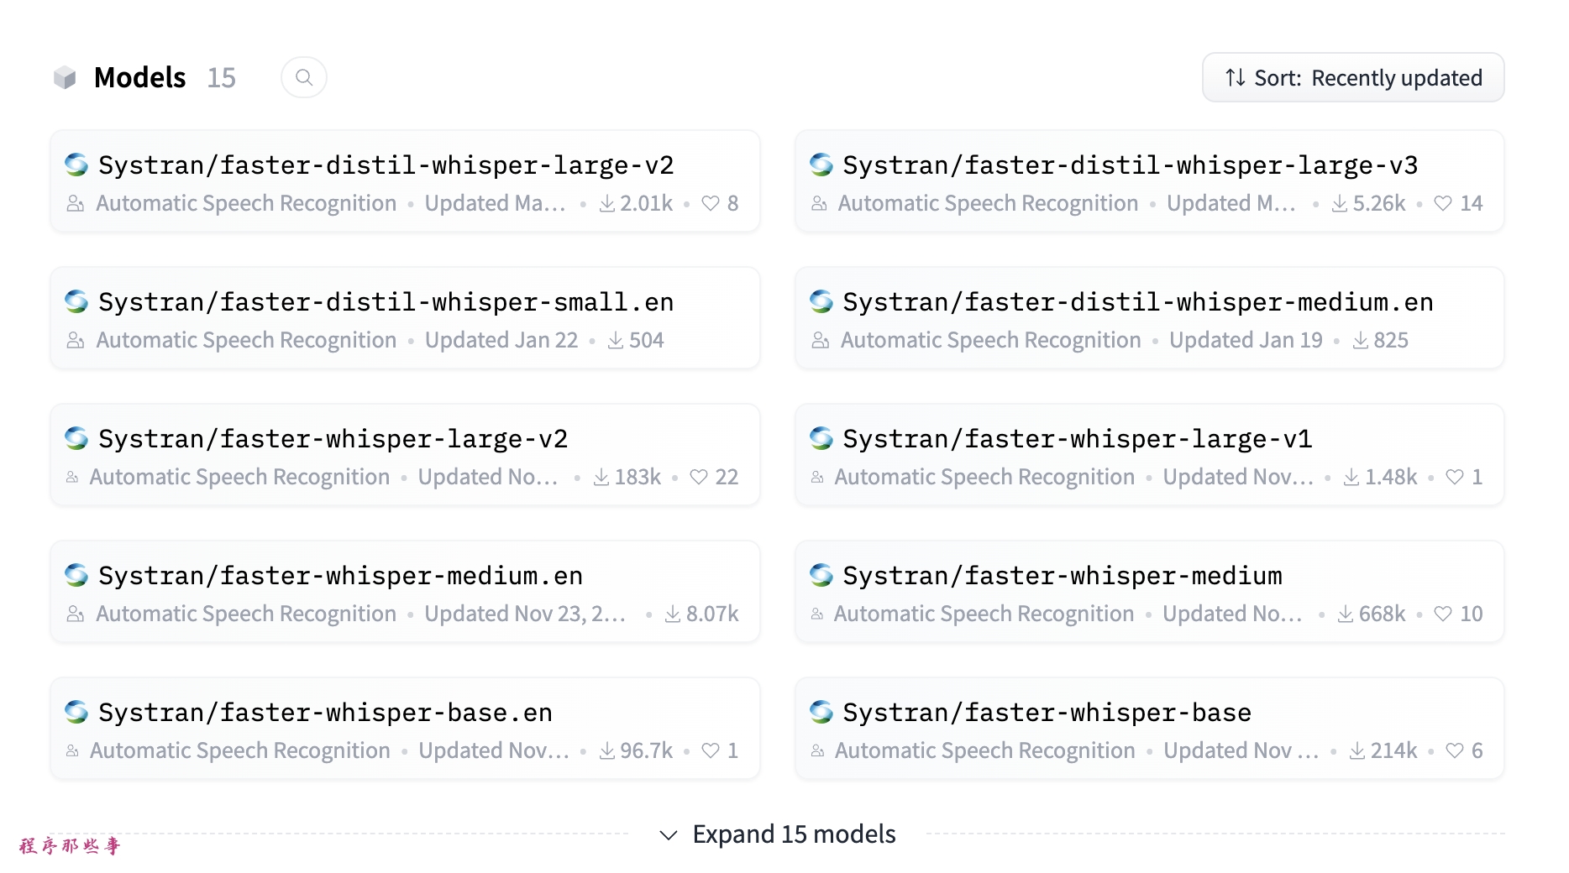Click Systran logo on faster-distil-whisper-large-v2

click(76, 165)
